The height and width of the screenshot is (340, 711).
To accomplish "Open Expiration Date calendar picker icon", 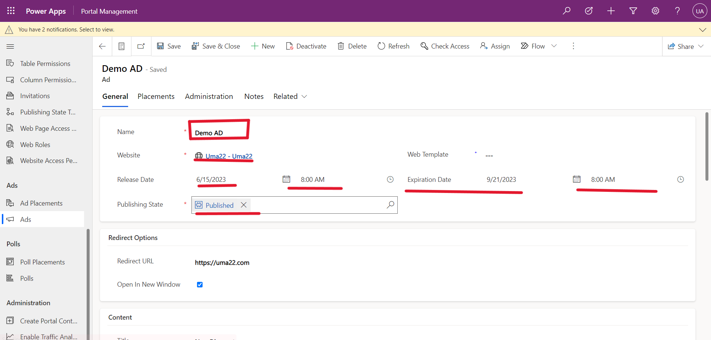I will 577,179.
